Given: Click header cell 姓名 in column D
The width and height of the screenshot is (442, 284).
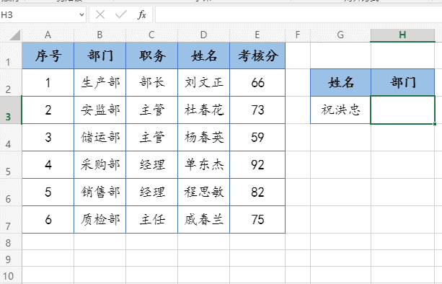Looking at the screenshot, I should tap(203, 56).
